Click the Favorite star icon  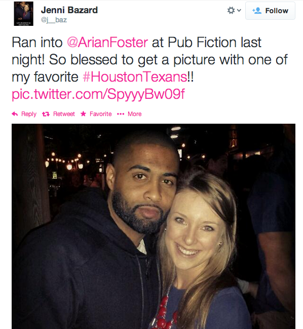(83, 114)
